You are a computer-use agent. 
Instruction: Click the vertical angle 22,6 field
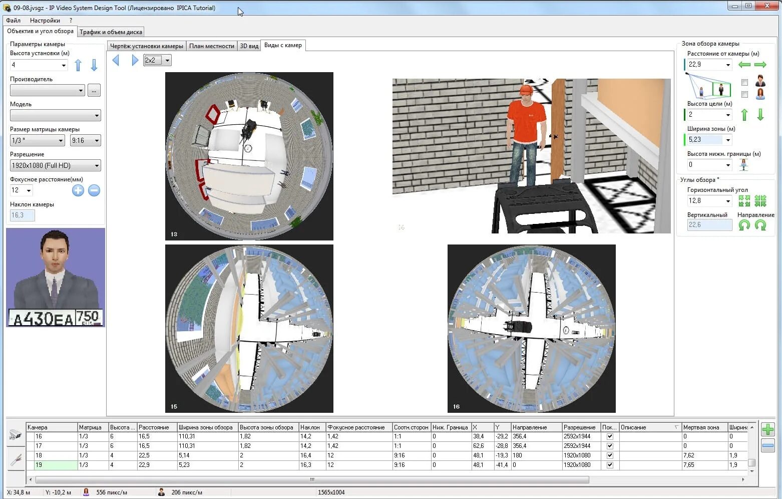pyautogui.click(x=709, y=225)
